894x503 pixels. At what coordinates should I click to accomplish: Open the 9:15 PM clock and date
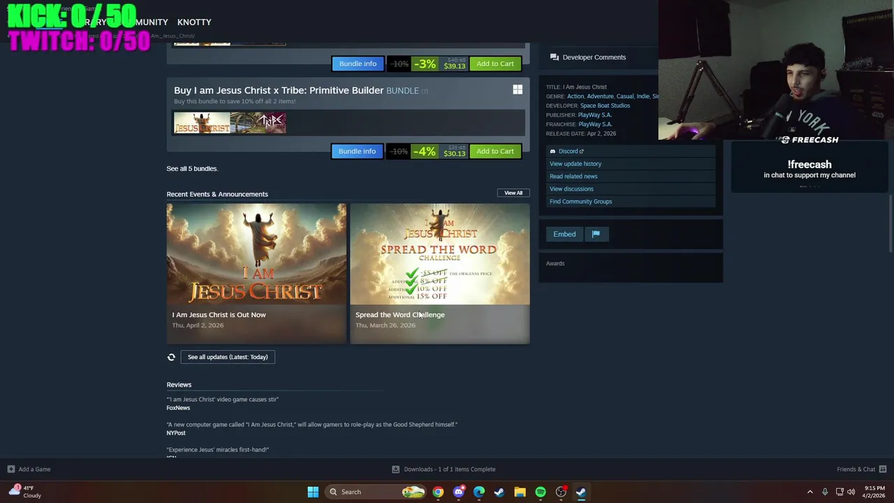(x=874, y=492)
